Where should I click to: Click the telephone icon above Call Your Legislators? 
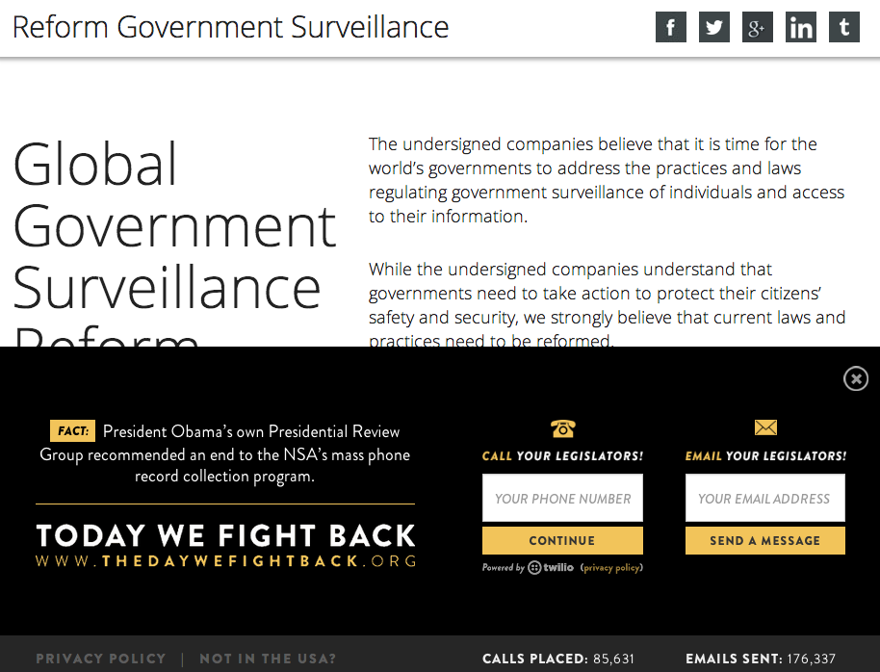point(562,428)
